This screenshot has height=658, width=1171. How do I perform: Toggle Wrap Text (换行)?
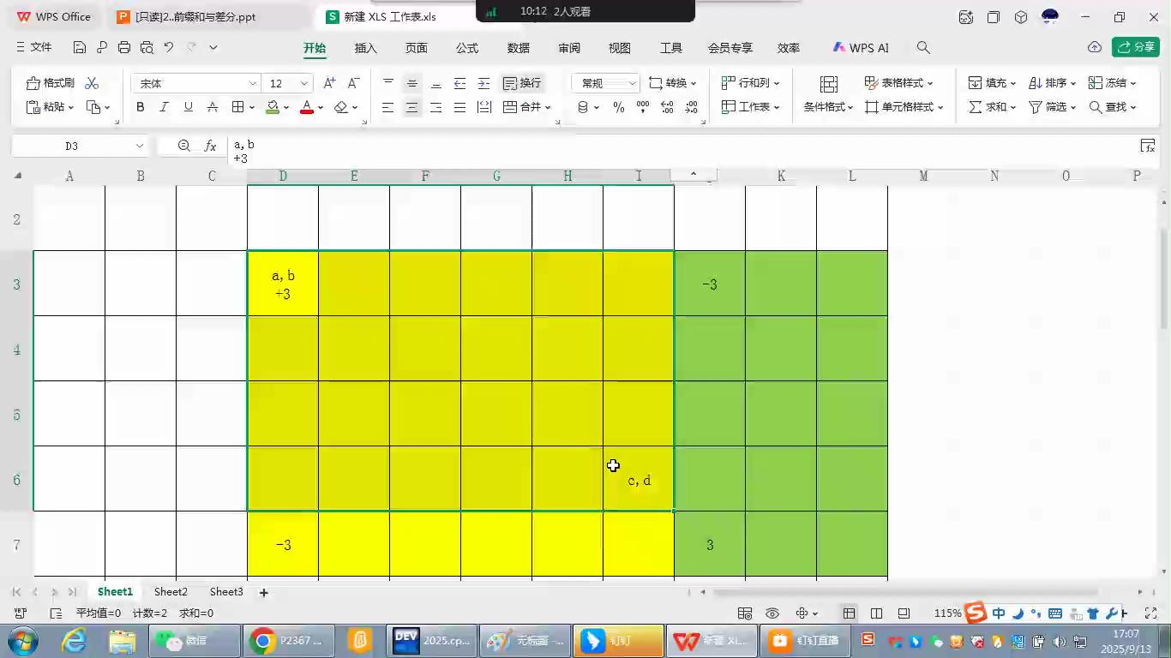pos(522,83)
